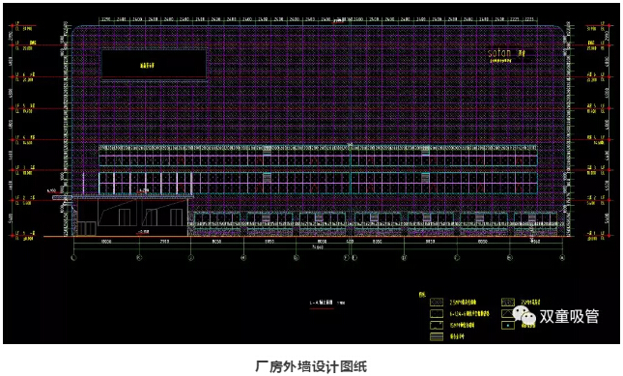The width and height of the screenshot is (623, 376).
Task: Click the dense hatch legend swatch in right column
Action: point(508,303)
